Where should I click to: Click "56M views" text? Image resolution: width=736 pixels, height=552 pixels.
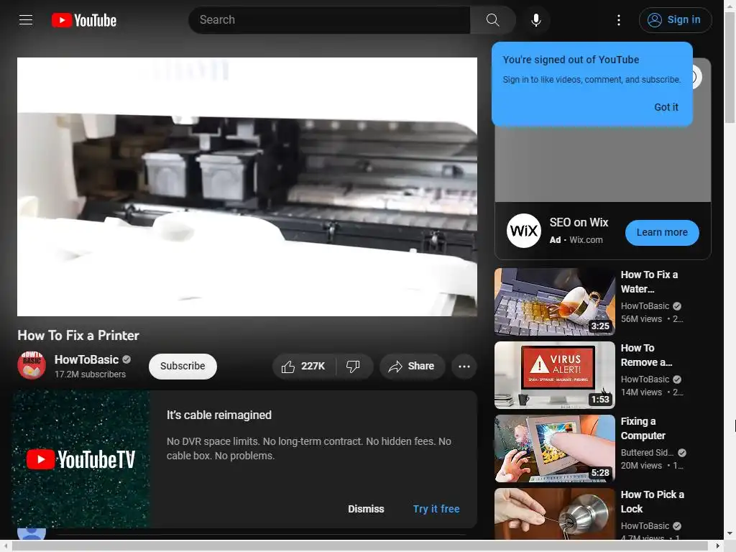(641, 318)
